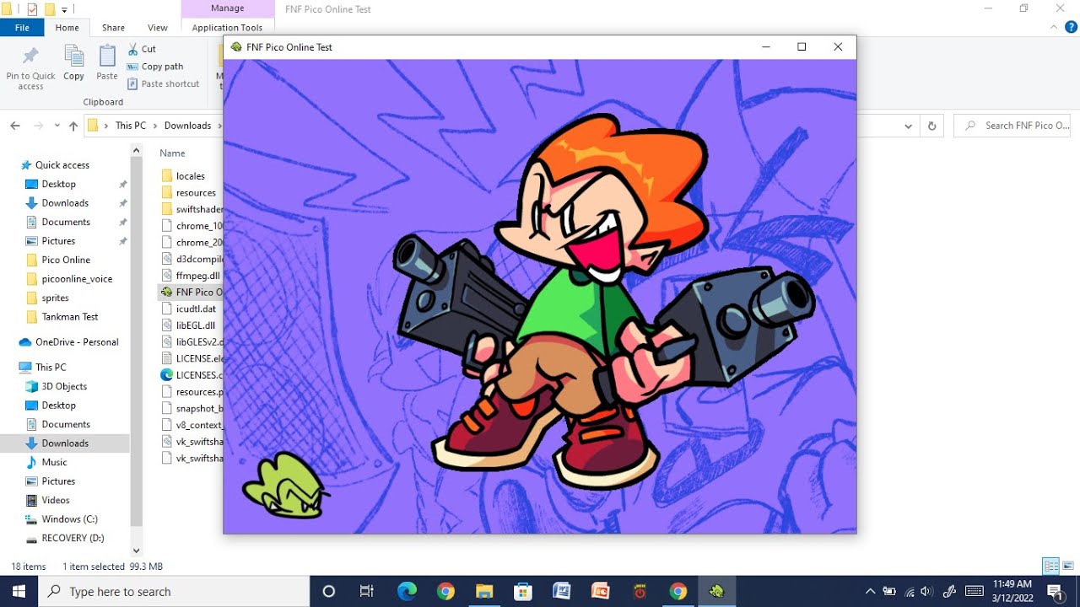Open the View ribbon tab
Viewport: 1080px width, 607px height.
click(158, 28)
